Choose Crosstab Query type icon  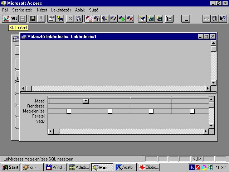tap(97, 19)
